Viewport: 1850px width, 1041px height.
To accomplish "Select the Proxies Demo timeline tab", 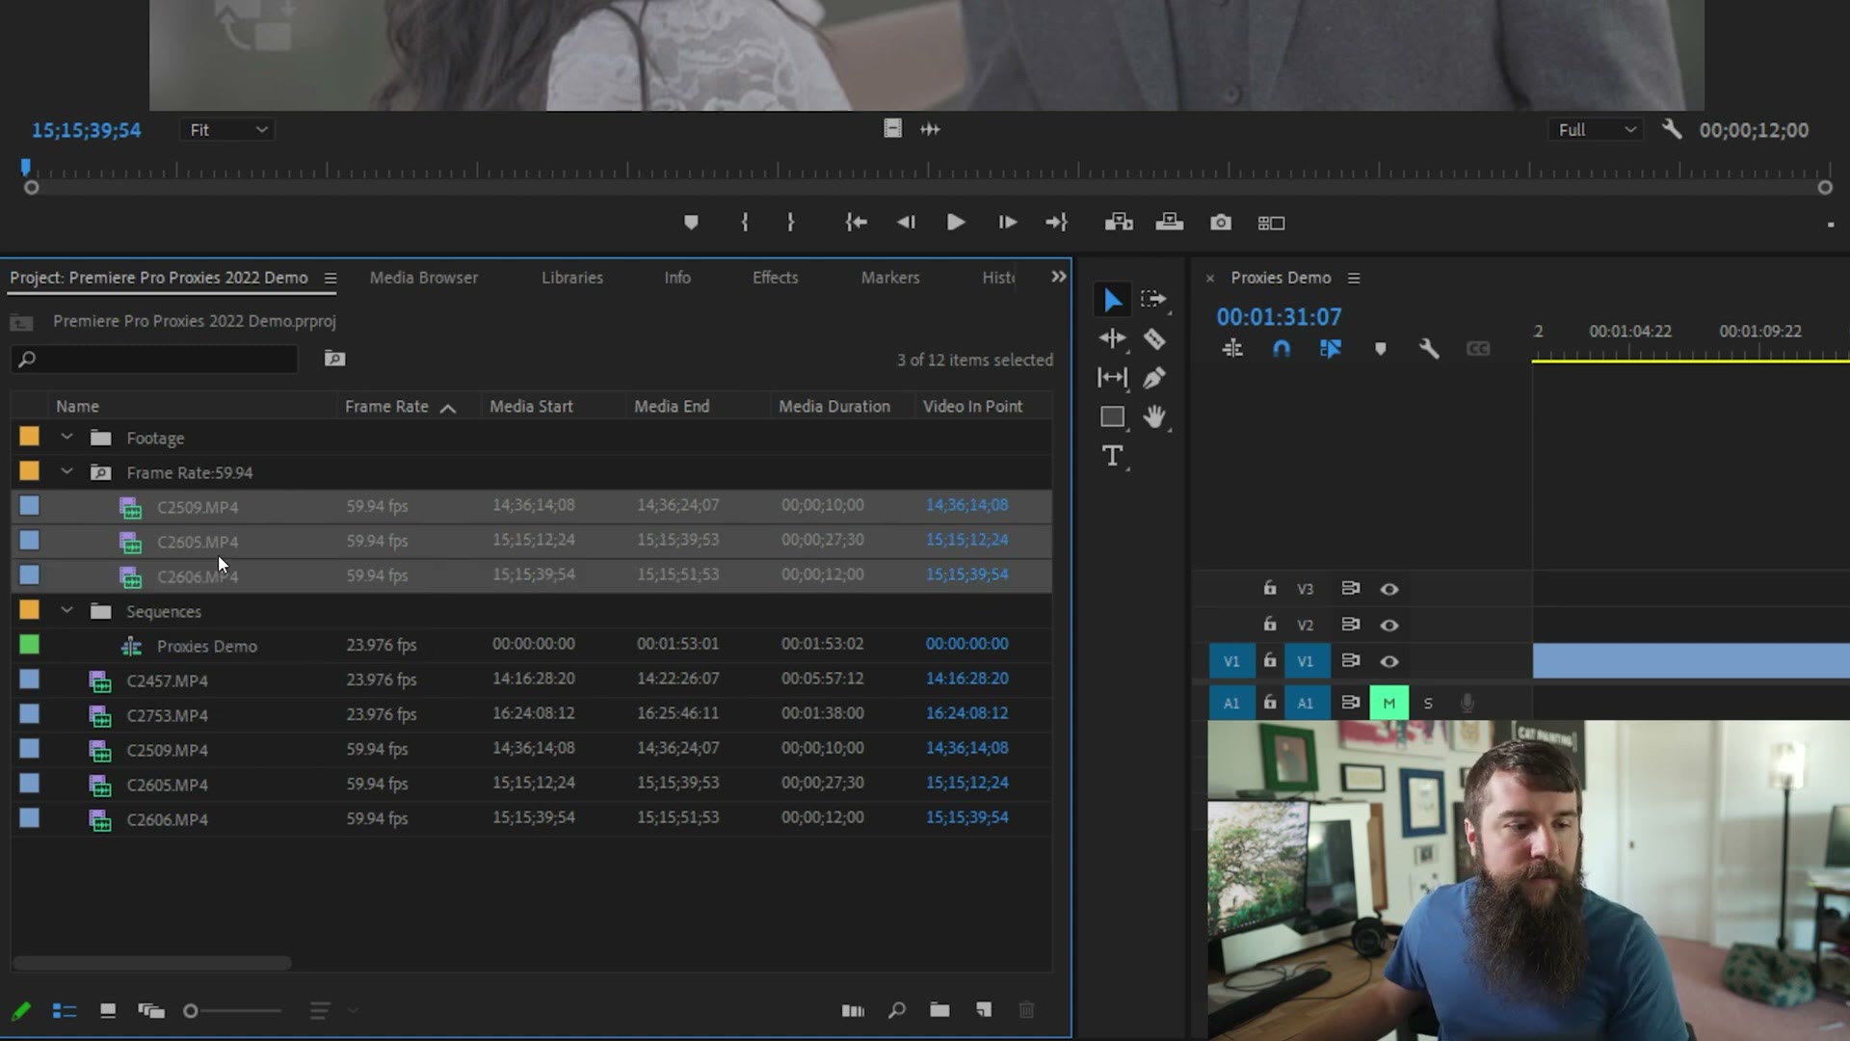I will pyautogui.click(x=1281, y=278).
